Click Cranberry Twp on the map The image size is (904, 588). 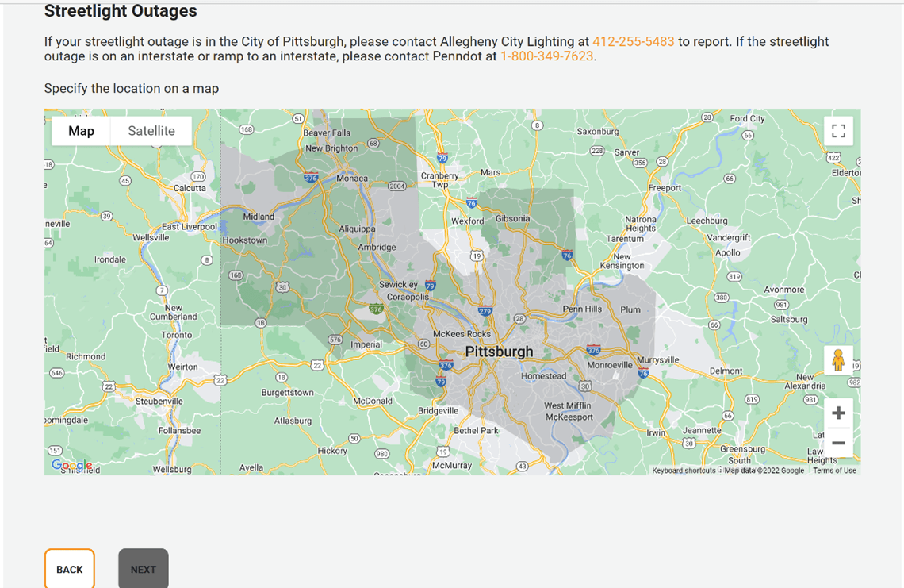(440, 180)
